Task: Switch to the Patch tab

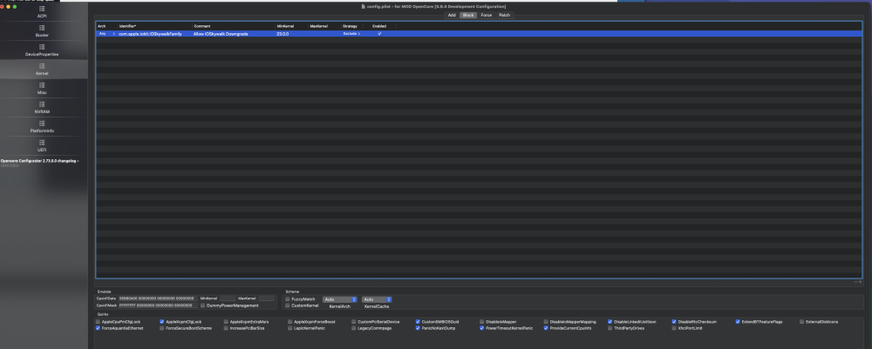Action: pyautogui.click(x=504, y=15)
